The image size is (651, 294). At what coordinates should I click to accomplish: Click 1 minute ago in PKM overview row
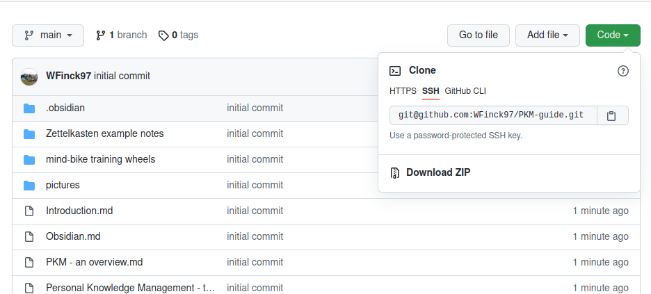pyautogui.click(x=601, y=262)
